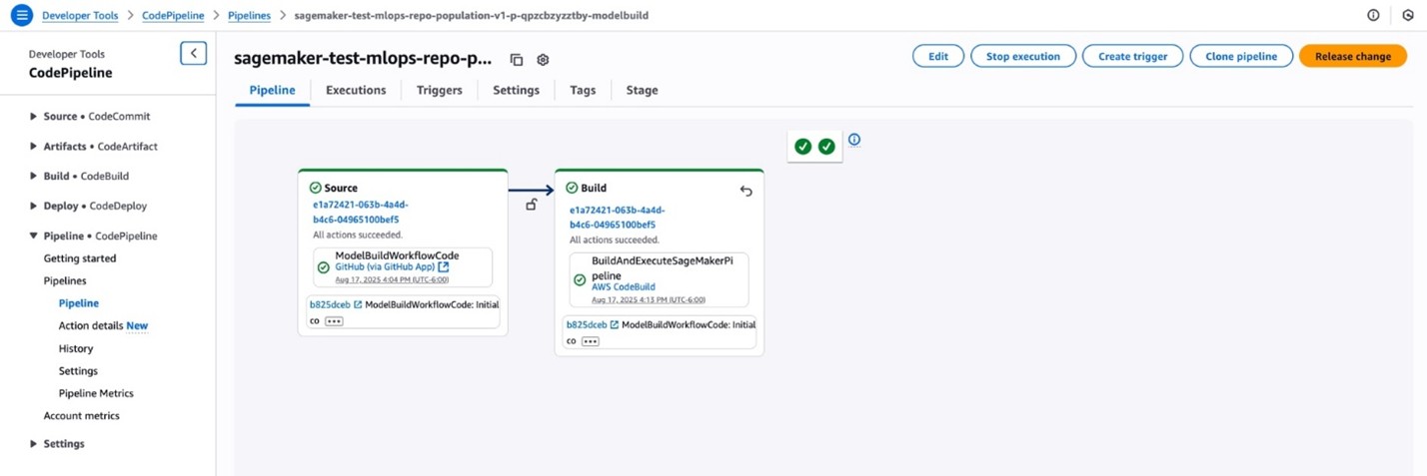Click Aug 17, 2025 4:04 PM timestamp

click(x=392, y=279)
